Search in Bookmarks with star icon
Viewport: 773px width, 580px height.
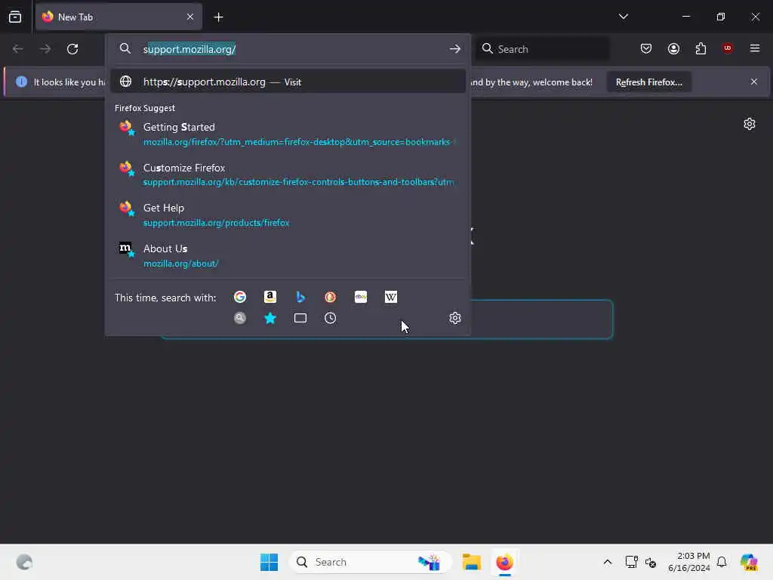(x=270, y=318)
